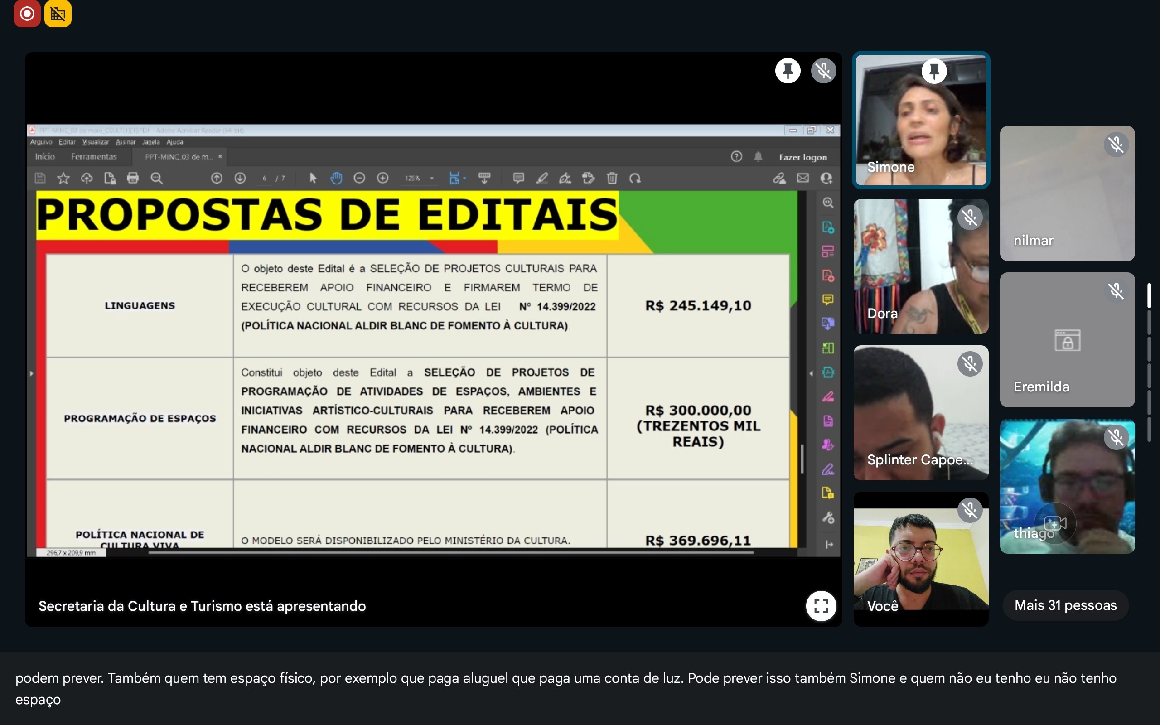Switch to the Ferramentas tab
This screenshot has width=1160, height=725.
tap(94, 157)
